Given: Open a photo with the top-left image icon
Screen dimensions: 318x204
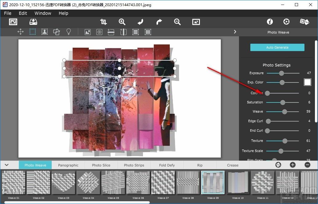Looking at the screenshot, I should pyautogui.click(x=13, y=22).
